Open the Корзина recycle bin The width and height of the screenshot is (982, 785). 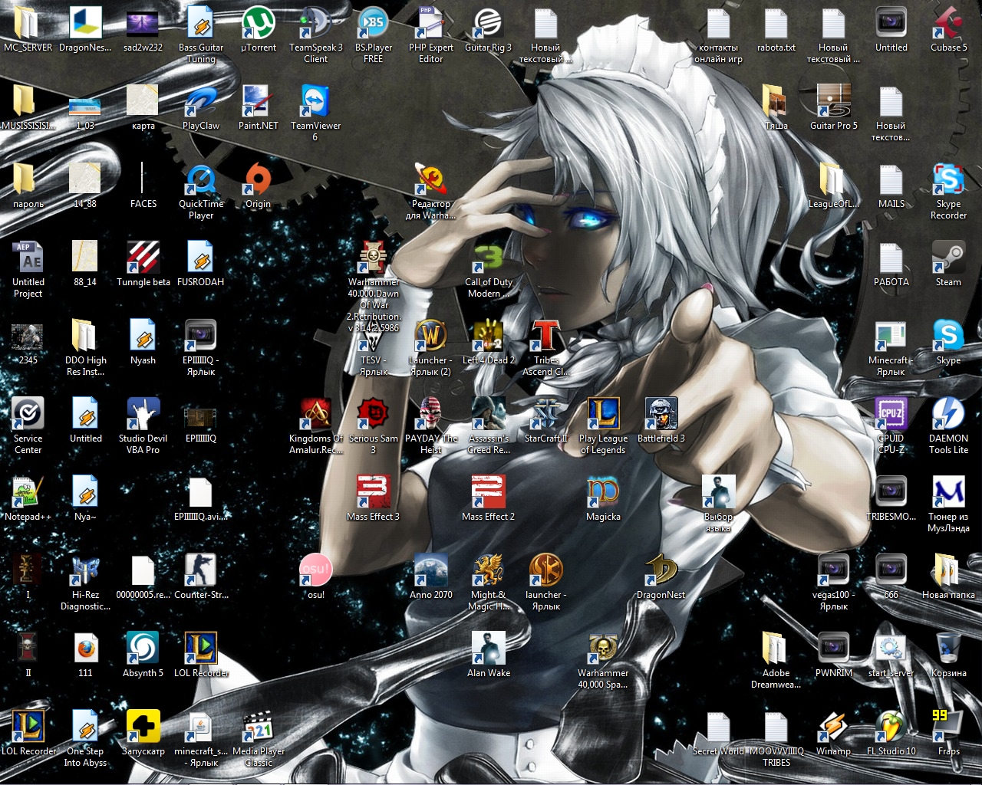pyautogui.click(x=949, y=649)
